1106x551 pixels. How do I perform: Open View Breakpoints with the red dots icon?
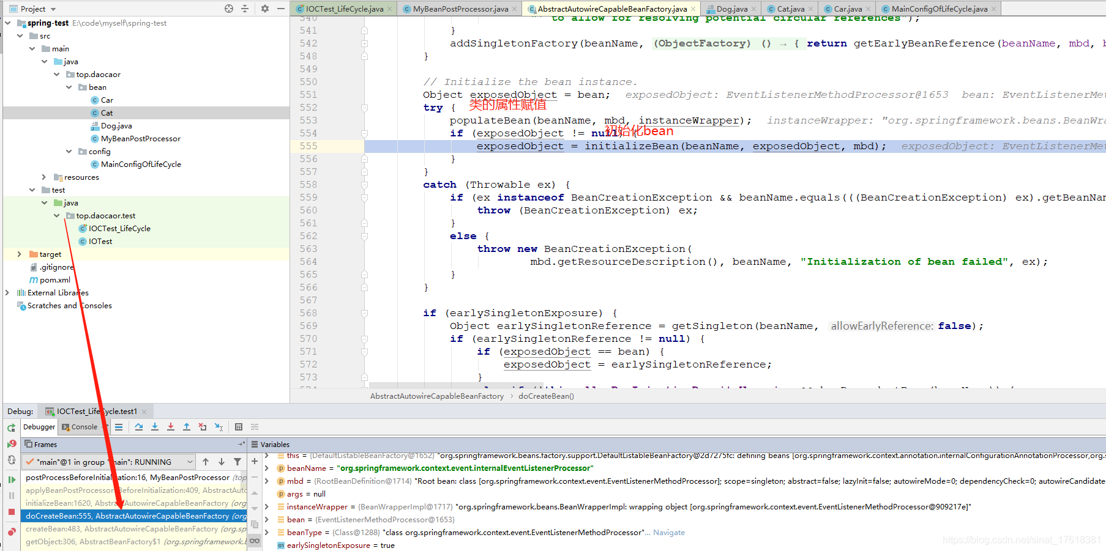pyautogui.click(x=12, y=531)
